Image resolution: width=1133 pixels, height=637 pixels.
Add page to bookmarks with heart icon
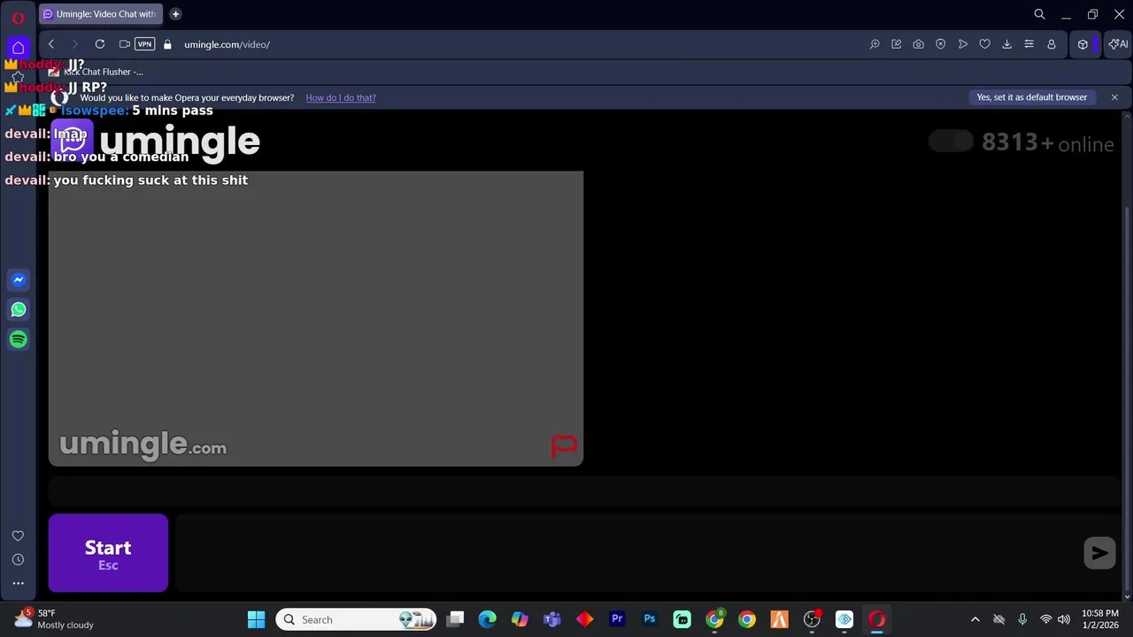click(x=984, y=44)
